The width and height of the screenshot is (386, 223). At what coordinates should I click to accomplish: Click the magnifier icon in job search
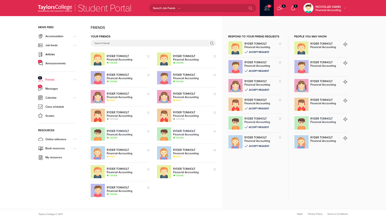click(x=250, y=8)
